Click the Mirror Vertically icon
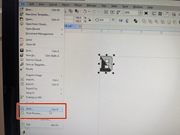The image size is (180, 135). pos(127,21)
